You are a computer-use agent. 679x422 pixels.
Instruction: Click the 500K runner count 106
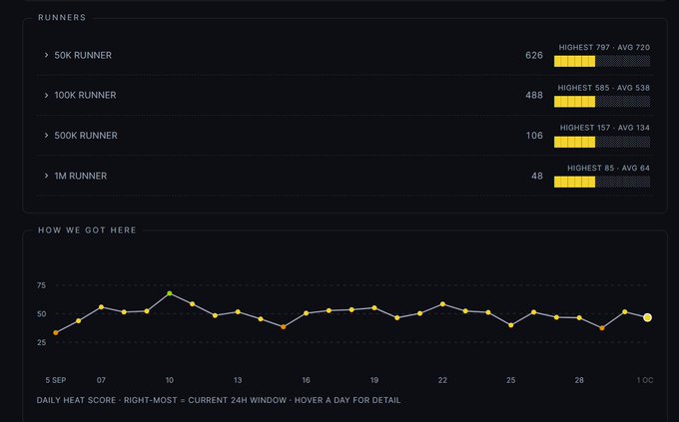point(534,136)
